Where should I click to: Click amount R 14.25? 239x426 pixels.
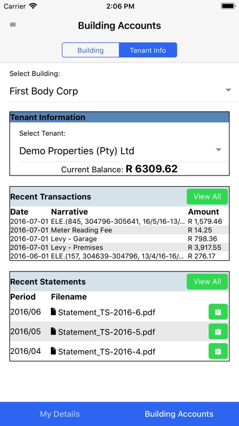pos(200,230)
